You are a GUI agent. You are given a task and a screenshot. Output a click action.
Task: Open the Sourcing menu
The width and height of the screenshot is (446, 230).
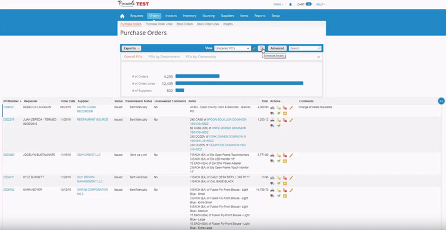[x=209, y=16]
